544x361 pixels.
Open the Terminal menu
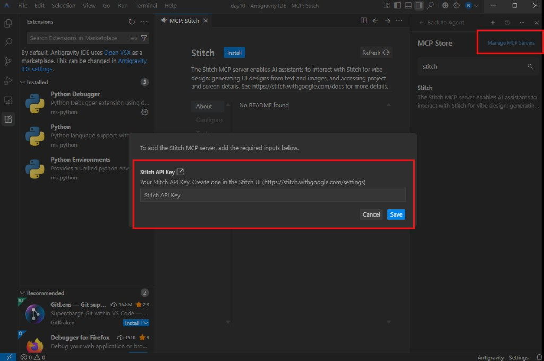tap(146, 5)
